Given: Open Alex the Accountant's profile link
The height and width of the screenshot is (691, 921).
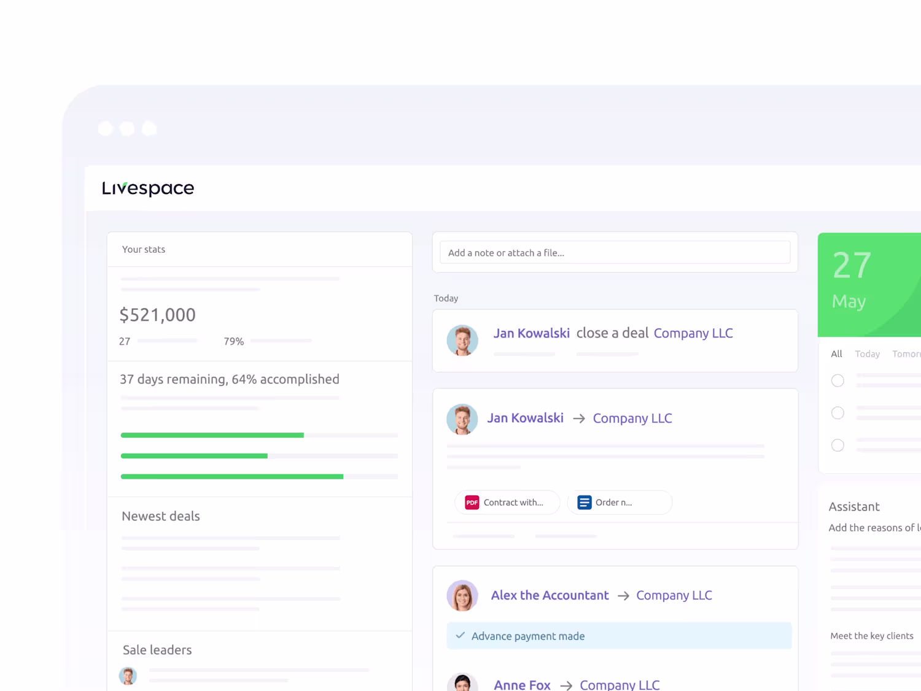Looking at the screenshot, I should (x=550, y=595).
